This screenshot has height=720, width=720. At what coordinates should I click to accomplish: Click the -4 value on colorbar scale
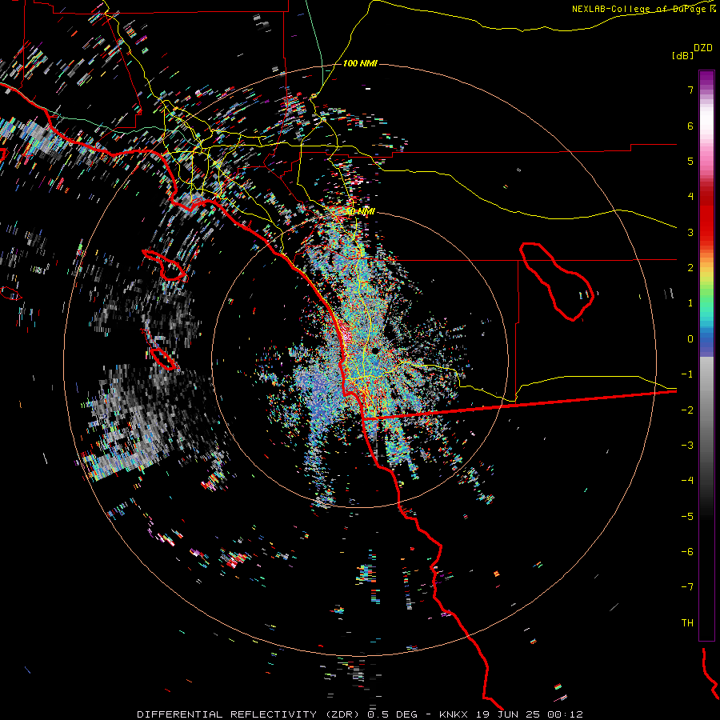pyautogui.click(x=687, y=481)
